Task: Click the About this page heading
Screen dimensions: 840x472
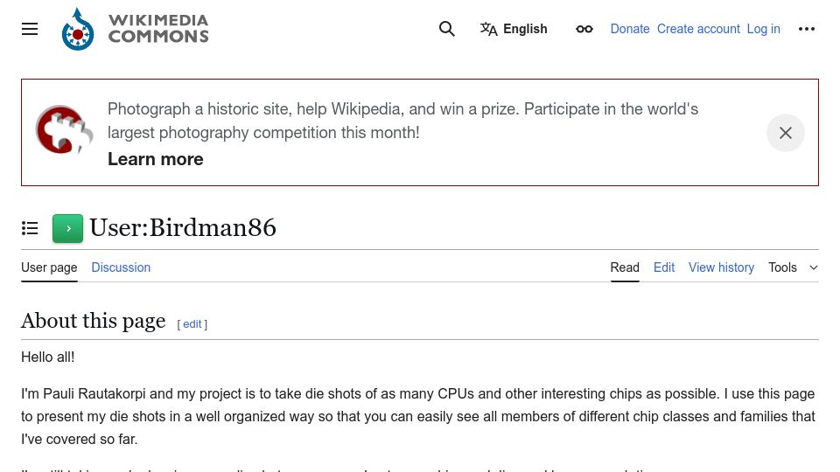Action: [94, 321]
